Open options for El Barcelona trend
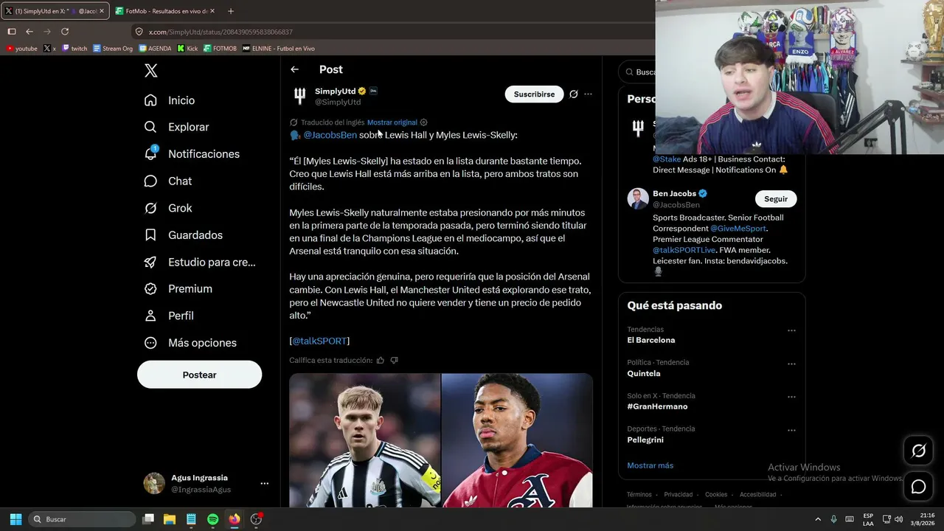The image size is (944, 531). (x=791, y=330)
